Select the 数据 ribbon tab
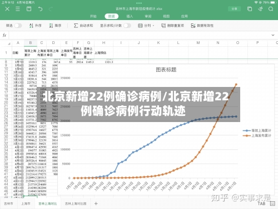The width and height of the screenshot is (278, 209). click(x=111, y=16)
